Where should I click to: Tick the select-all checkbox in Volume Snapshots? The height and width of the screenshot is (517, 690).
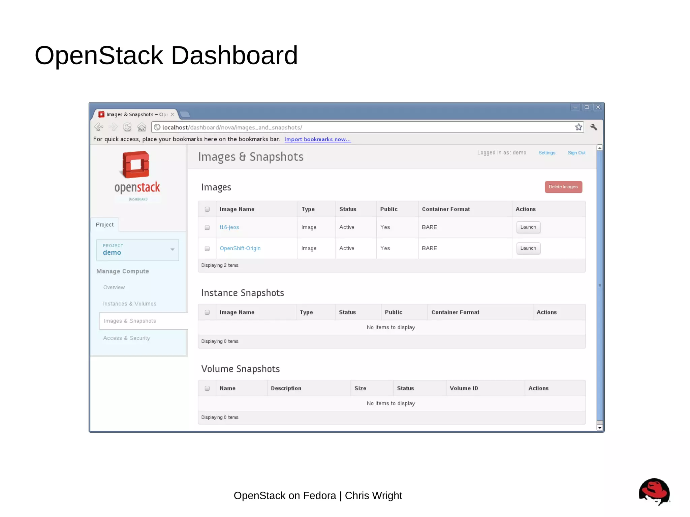207,389
